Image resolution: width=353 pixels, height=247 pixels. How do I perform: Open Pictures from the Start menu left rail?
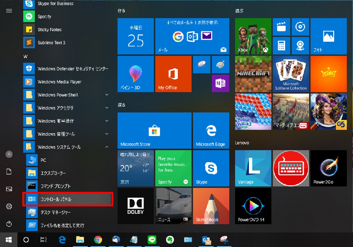click(x=9, y=189)
